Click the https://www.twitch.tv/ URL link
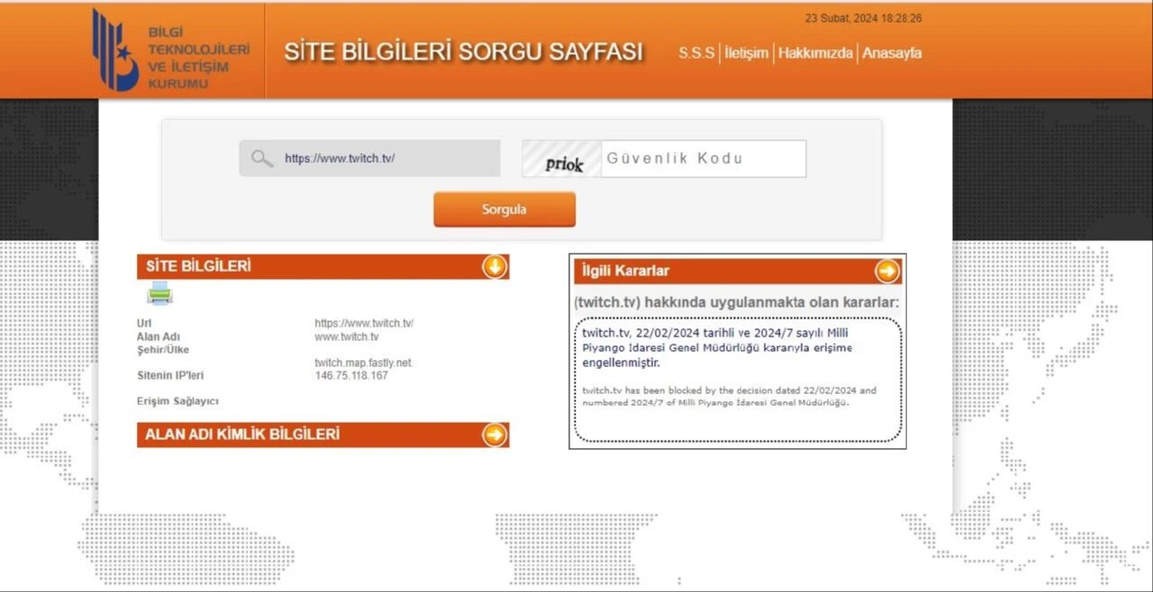The width and height of the screenshot is (1153, 592). tap(364, 323)
